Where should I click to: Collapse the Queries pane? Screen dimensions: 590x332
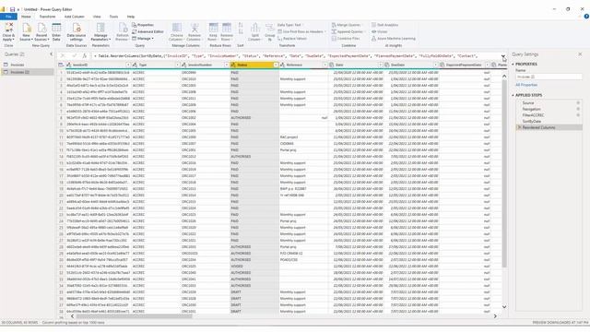coord(52,54)
